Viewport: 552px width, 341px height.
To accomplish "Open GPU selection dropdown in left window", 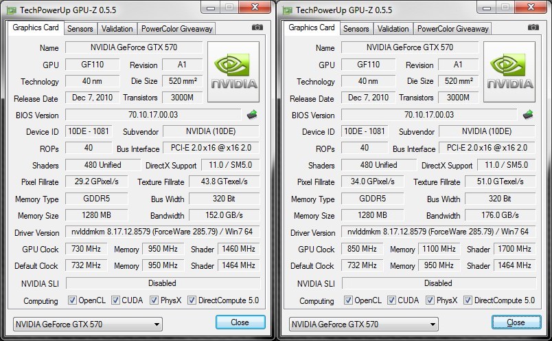I will tap(88, 324).
